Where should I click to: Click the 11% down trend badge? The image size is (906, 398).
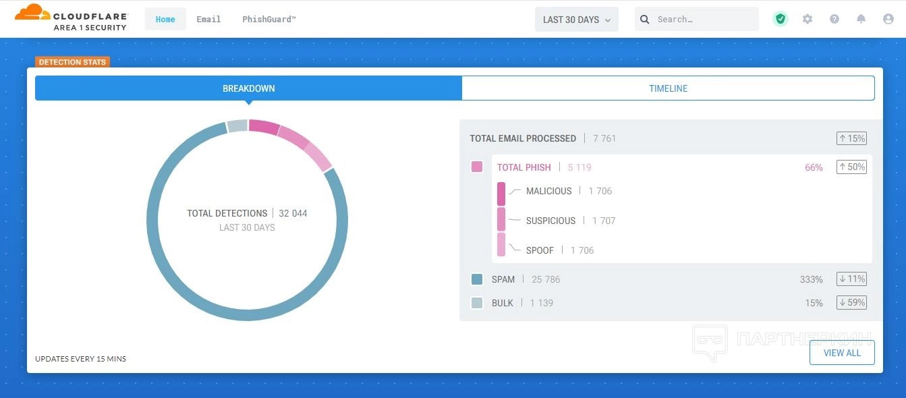click(x=851, y=279)
